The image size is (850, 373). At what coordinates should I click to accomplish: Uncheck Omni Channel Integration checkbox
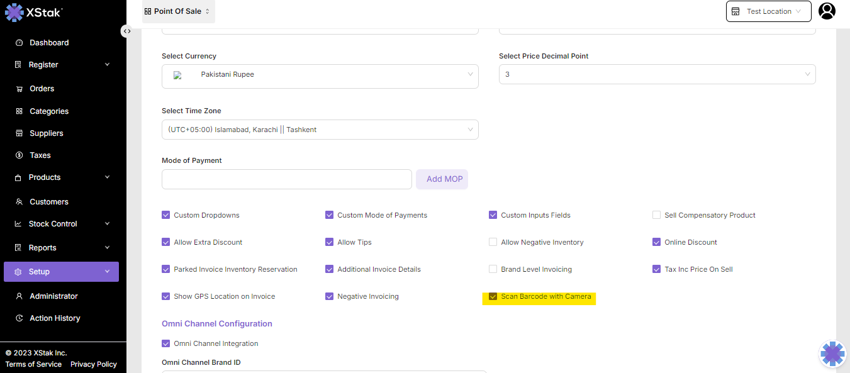coord(166,343)
